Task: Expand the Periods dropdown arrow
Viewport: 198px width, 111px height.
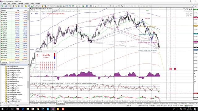Action: point(88,6)
